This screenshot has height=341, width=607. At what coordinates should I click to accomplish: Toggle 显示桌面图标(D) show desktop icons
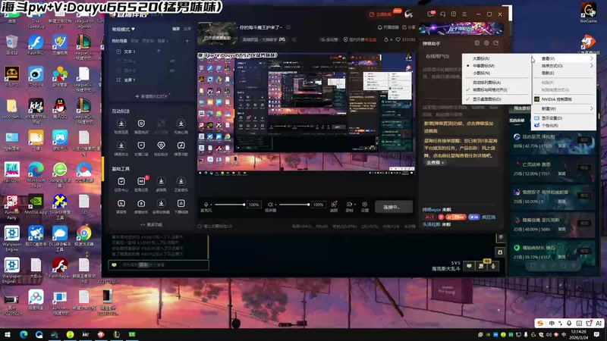pyautogui.click(x=496, y=99)
